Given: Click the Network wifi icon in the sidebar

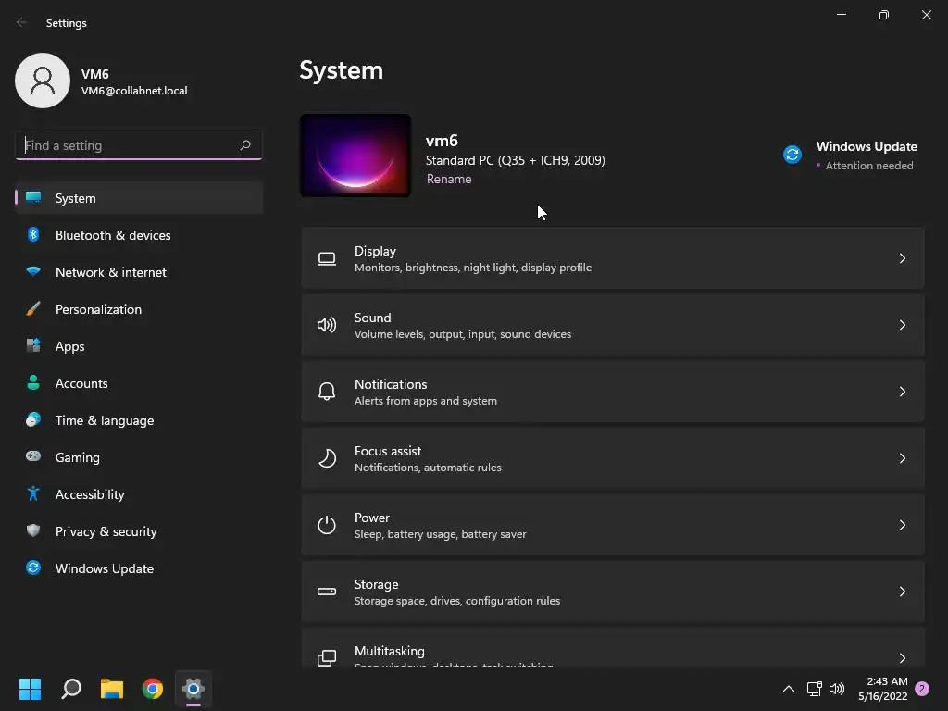Looking at the screenshot, I should (x=33, y=271).
